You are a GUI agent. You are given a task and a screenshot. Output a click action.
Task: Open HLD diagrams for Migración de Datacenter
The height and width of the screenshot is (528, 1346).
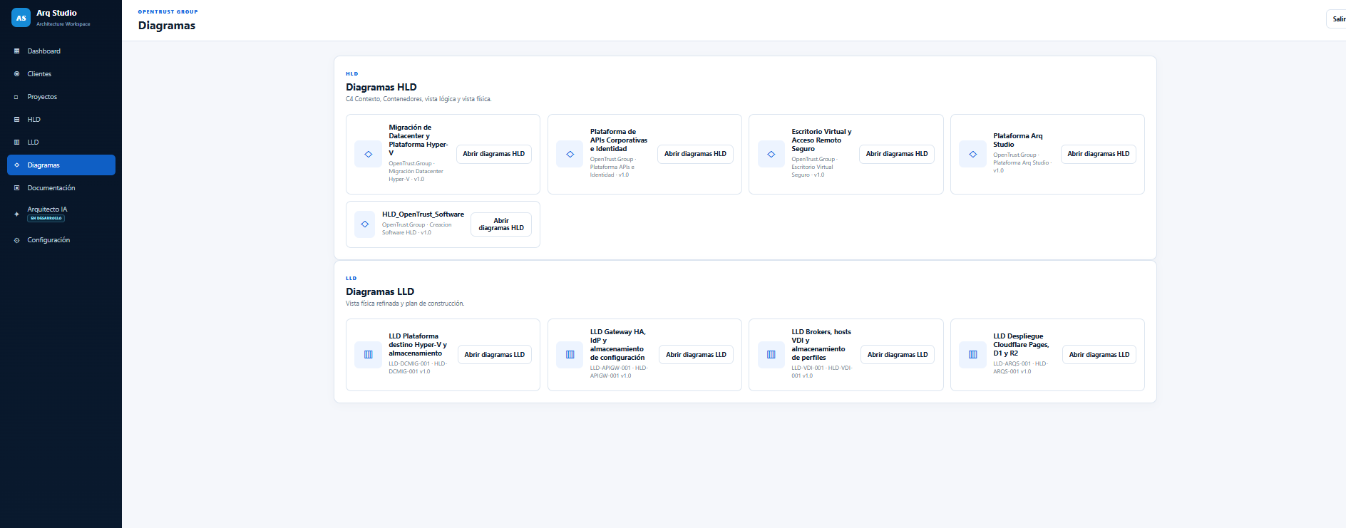pyautogui.click(x=494, y=154)
